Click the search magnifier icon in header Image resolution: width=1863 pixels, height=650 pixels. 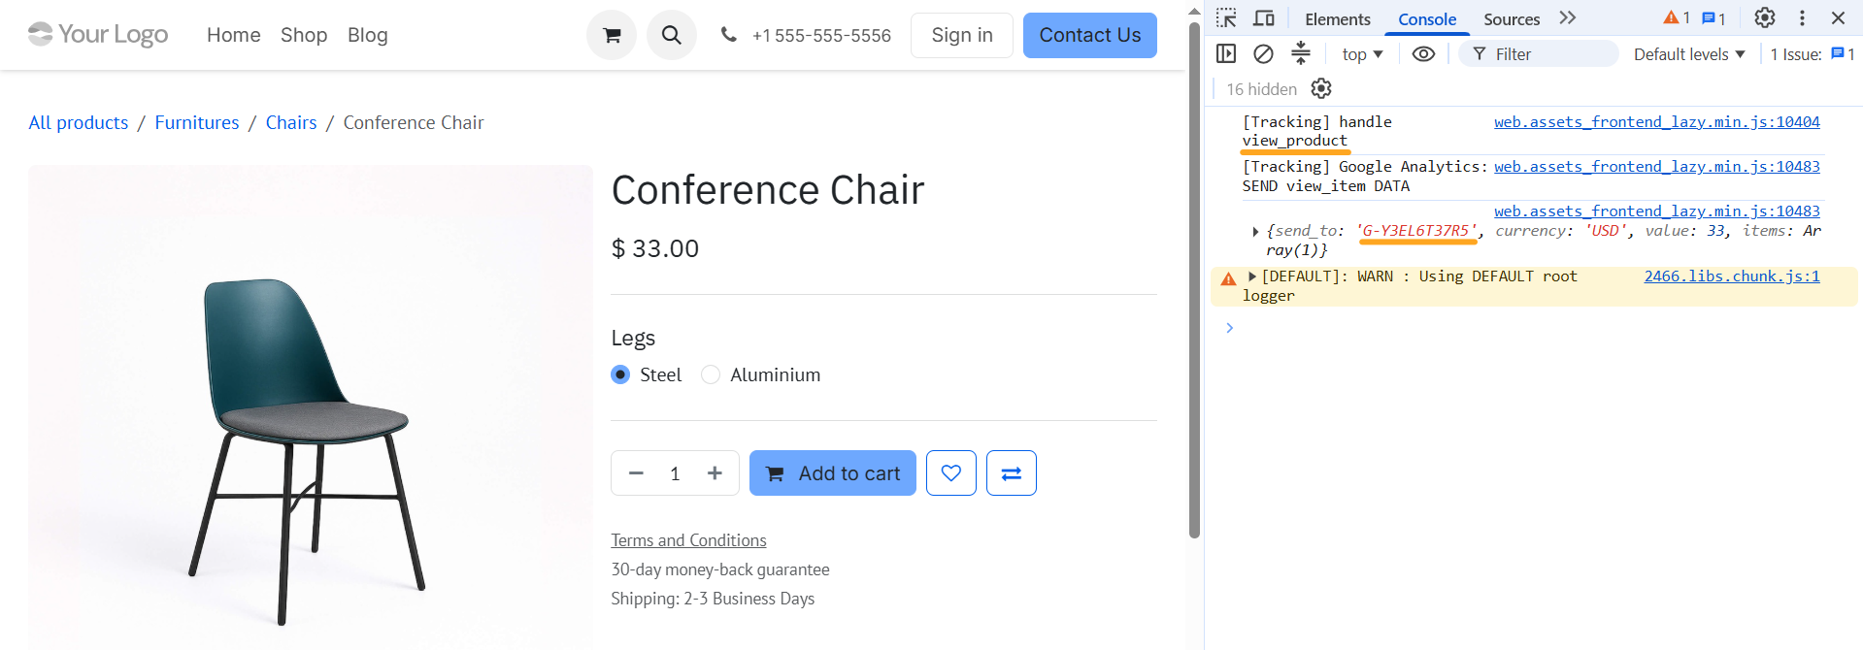click(672, 35)
